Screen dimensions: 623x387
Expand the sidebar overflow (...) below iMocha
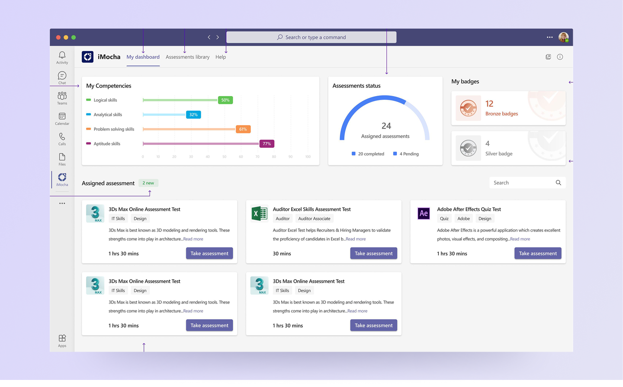tap(62, 203)
